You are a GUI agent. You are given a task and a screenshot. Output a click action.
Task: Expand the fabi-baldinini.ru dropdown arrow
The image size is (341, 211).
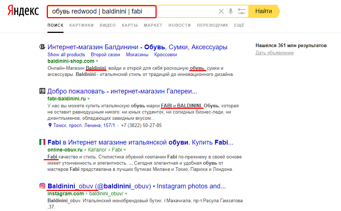tap(88, 99)
